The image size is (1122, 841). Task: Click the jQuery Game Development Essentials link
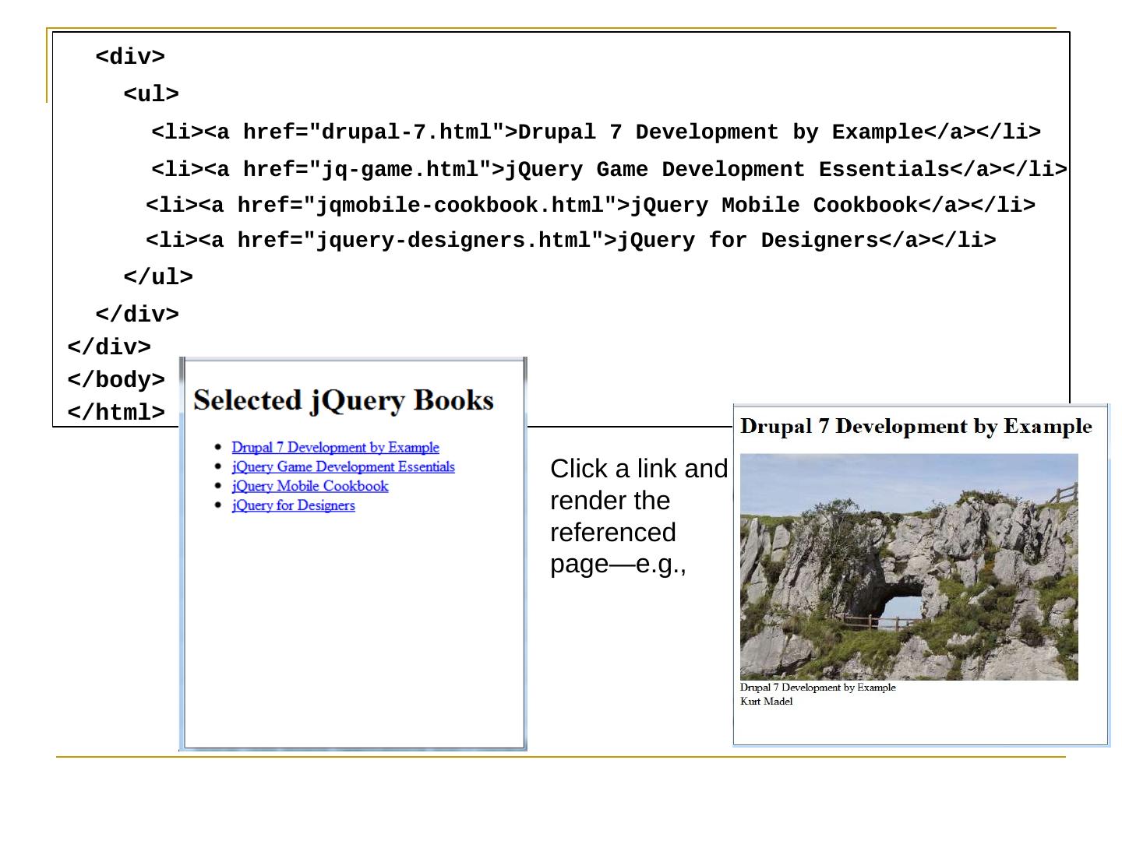[x=343, y=467]
